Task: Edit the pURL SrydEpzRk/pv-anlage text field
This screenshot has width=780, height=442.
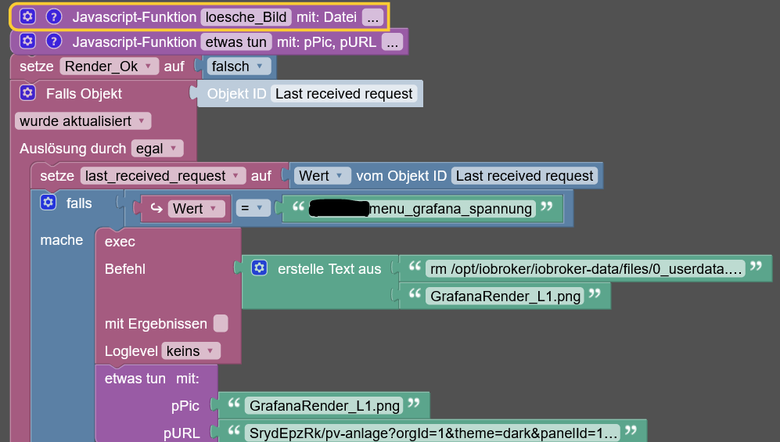Action: (433, 433)
